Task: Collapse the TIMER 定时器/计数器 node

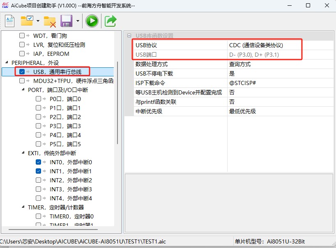Action: tap(23, 207)
